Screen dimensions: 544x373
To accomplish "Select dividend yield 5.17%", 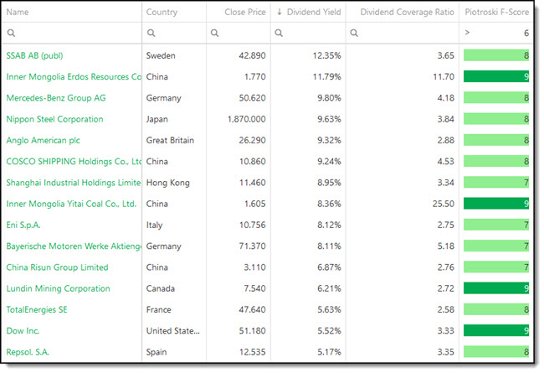I will coord(329,353).
